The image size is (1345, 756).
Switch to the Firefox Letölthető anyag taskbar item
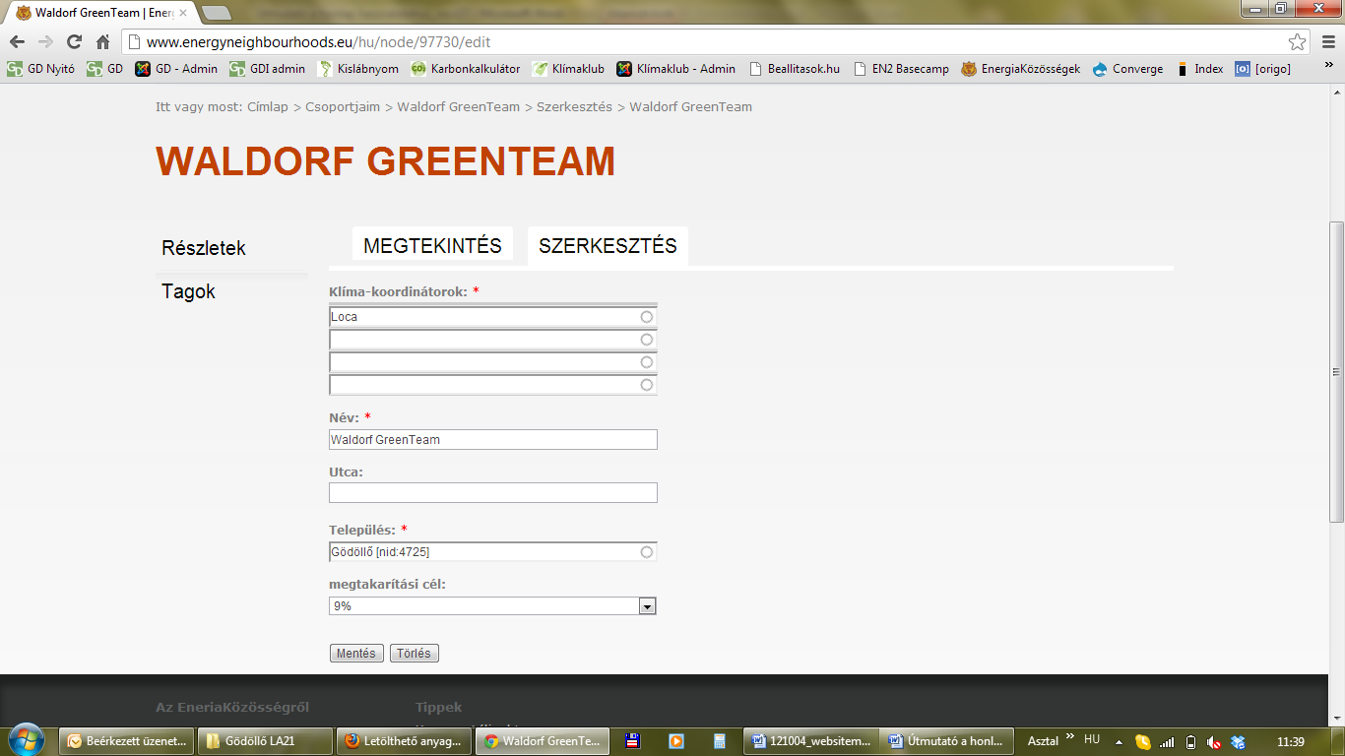(402, 741)
